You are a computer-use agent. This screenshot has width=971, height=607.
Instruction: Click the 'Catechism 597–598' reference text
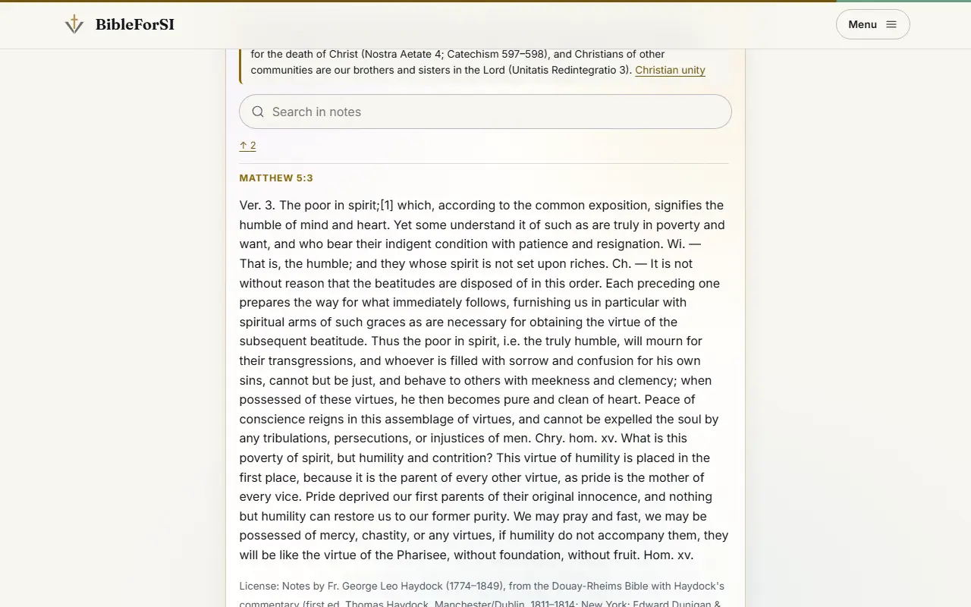coord(496,54)
